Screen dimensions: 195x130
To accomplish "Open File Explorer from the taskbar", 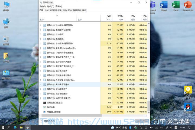I will pos(21,128).
